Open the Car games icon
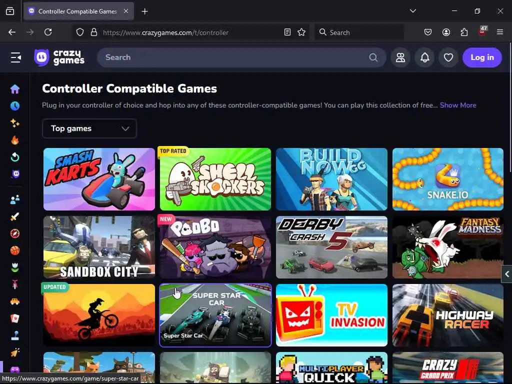Viewport: 512px width, 384px height. [14, 301]
